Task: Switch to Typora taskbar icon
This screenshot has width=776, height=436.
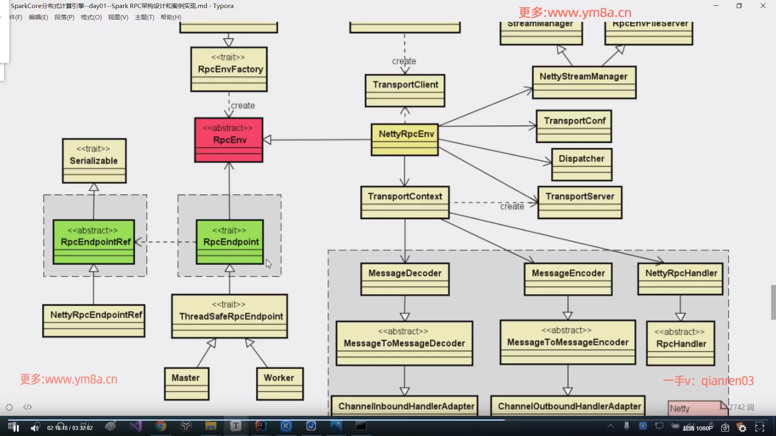Action: click(x=236, y=426)
